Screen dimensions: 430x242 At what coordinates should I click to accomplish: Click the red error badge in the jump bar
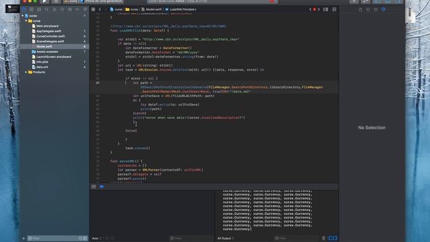coord(314,9)
